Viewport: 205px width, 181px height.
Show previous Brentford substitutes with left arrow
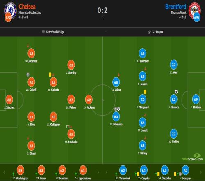[x=107, y=172]
